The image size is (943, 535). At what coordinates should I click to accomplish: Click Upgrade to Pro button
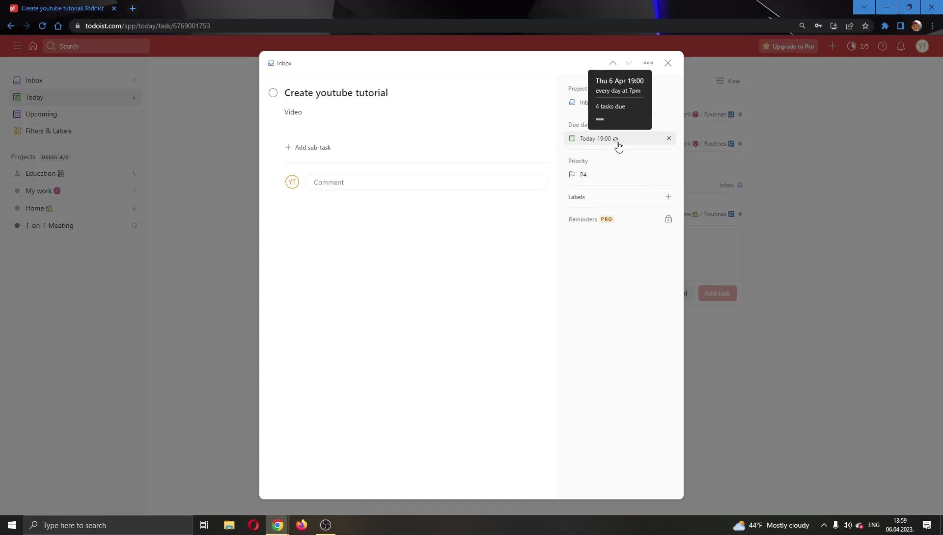[788, 46]
